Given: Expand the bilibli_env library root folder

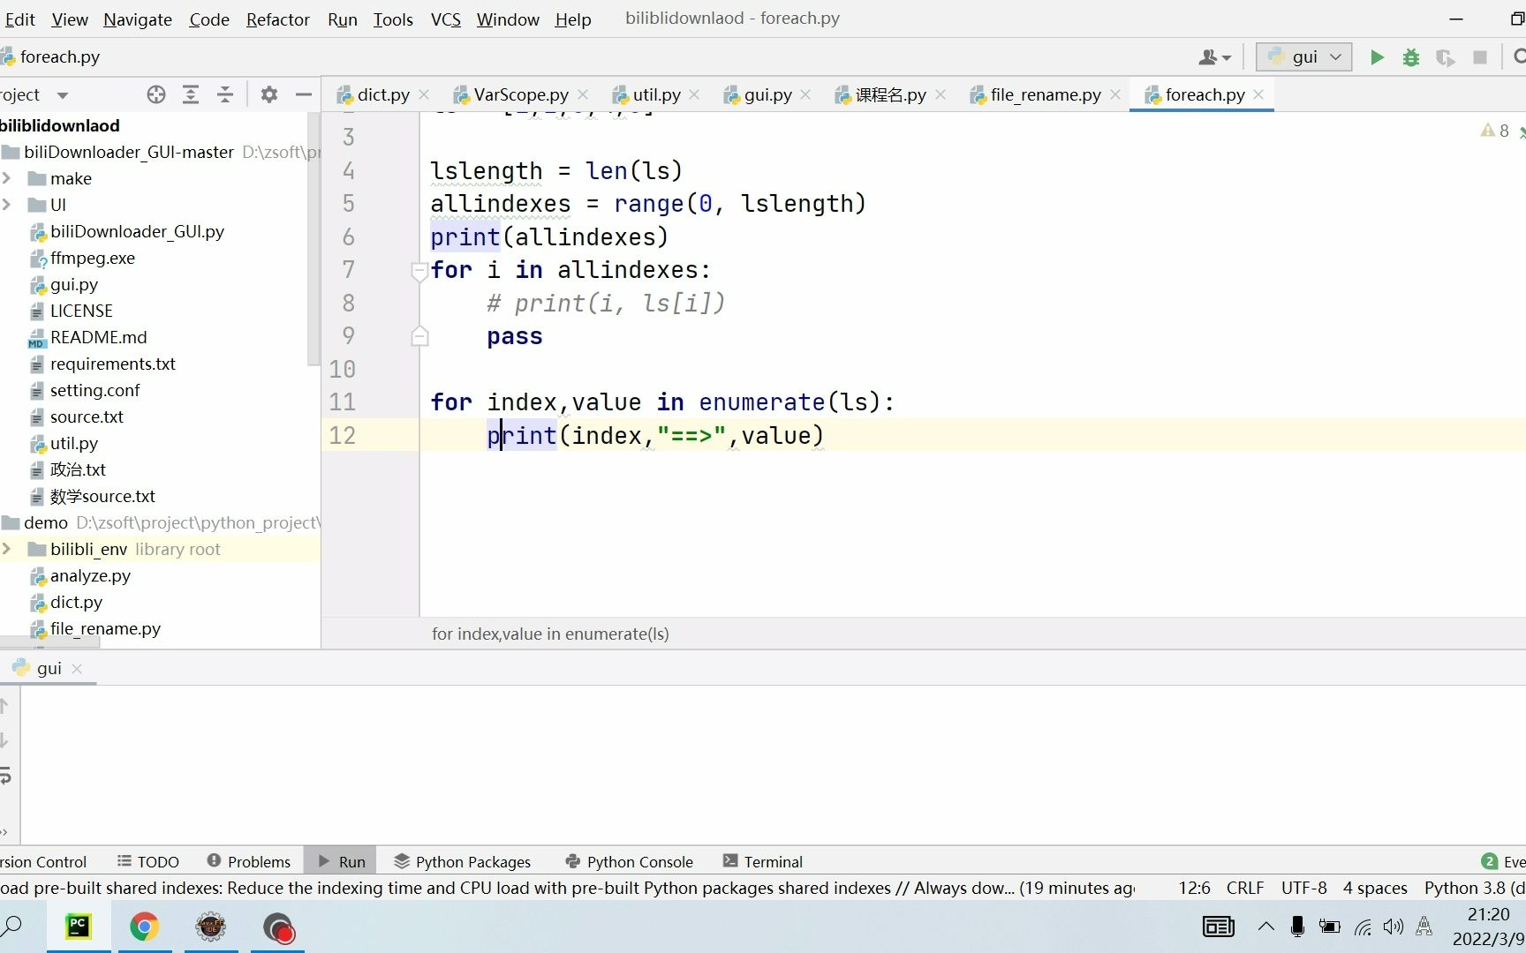Looking at the screenshot, I should [x=8, y=549].
